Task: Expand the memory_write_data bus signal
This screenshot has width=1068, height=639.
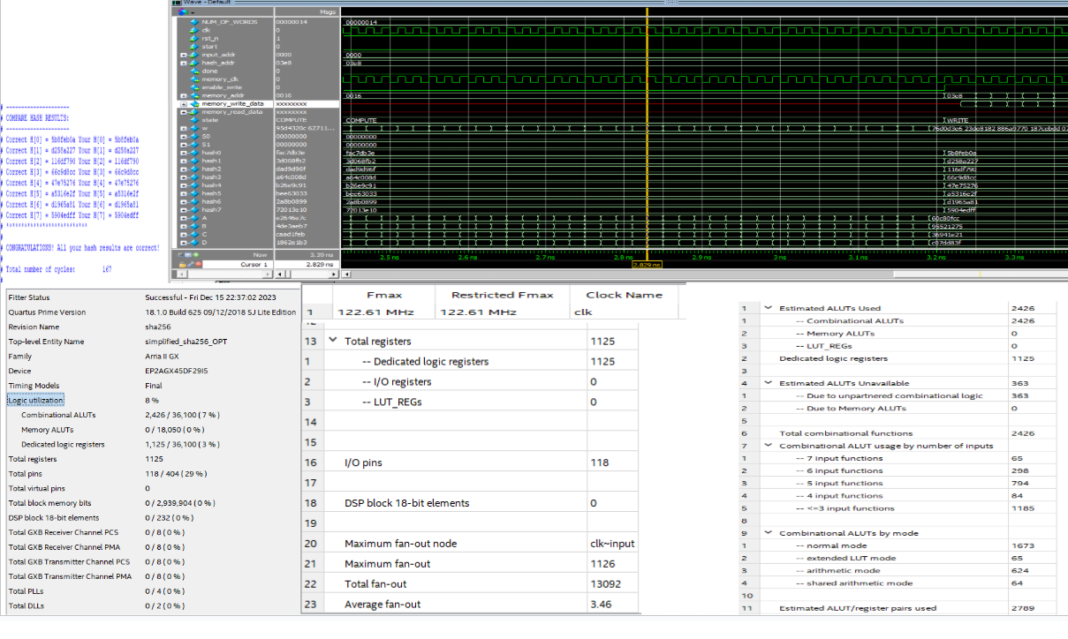Action: (184, 104)
